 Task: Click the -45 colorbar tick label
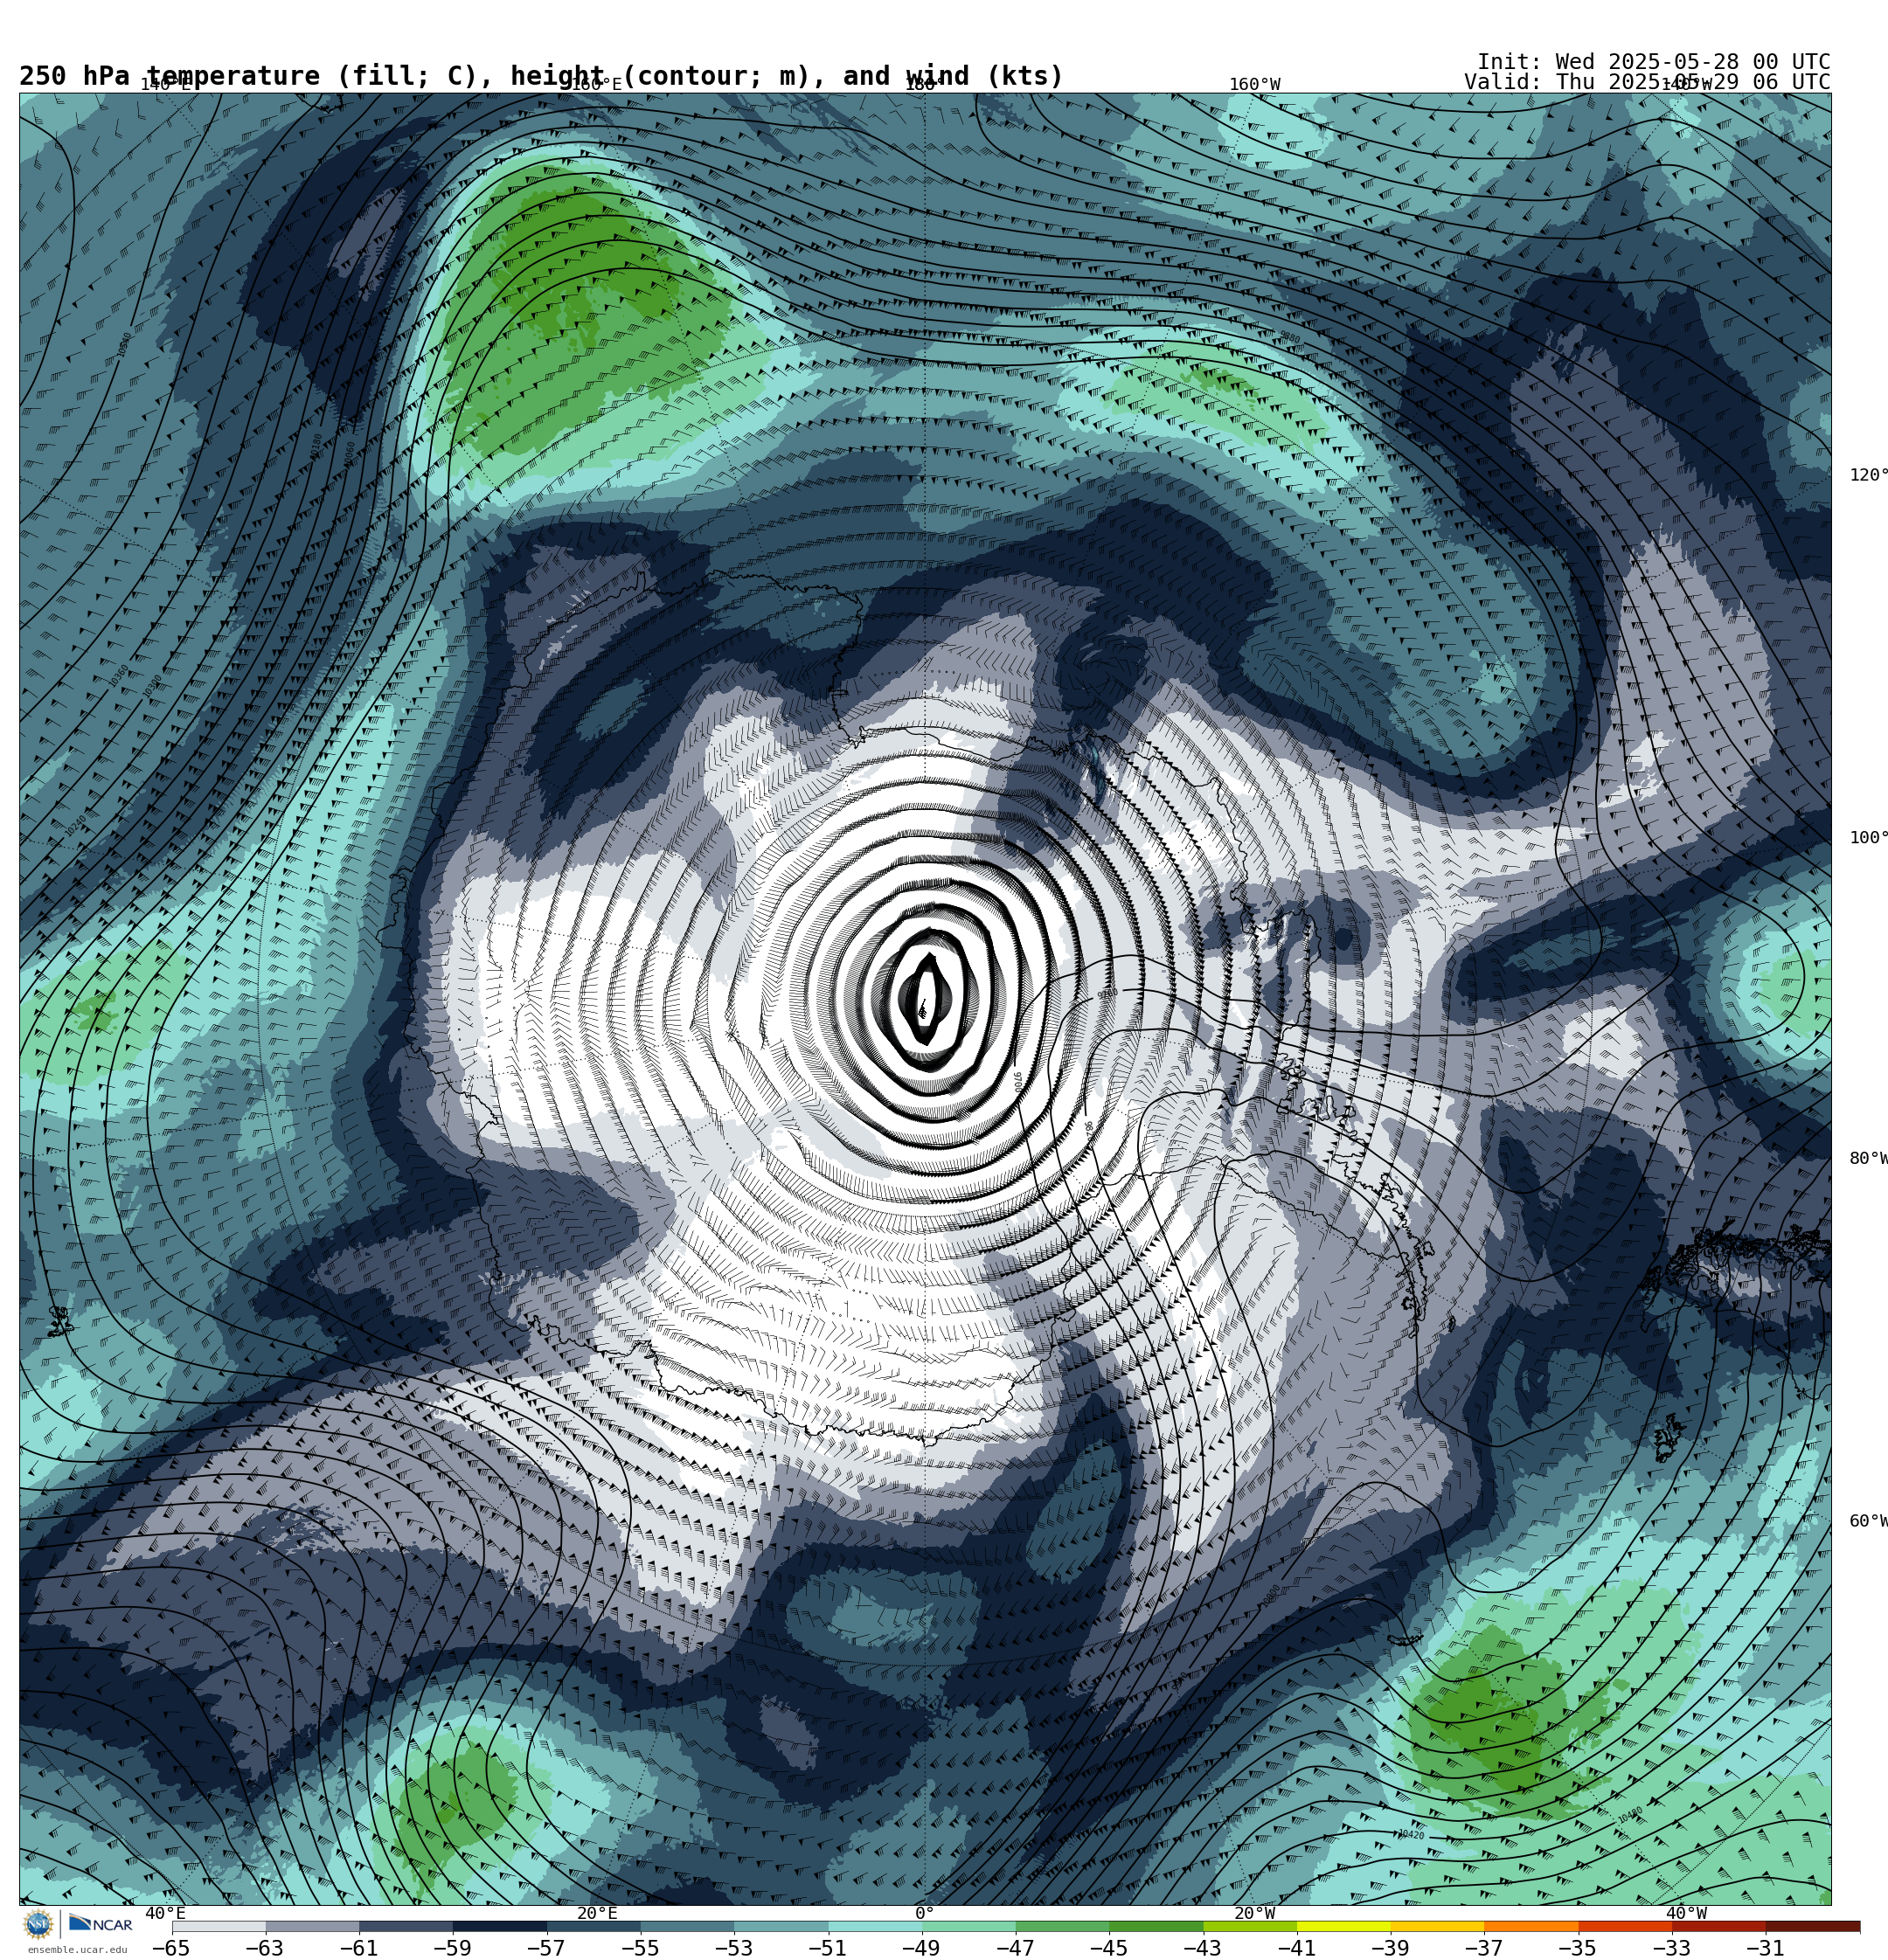tap(1109, 1948)
